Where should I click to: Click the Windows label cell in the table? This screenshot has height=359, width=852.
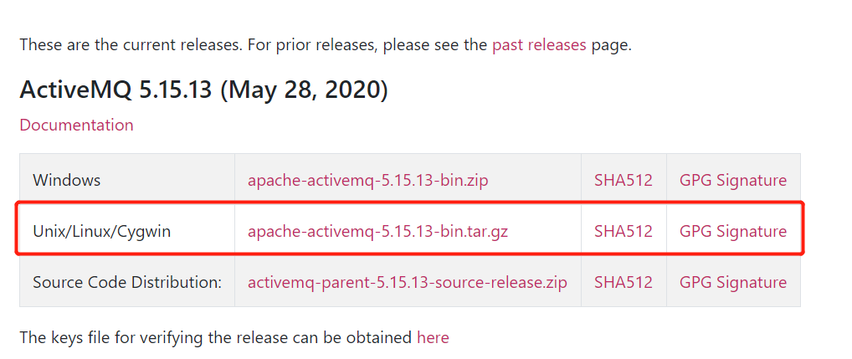[x=67, y=180]
